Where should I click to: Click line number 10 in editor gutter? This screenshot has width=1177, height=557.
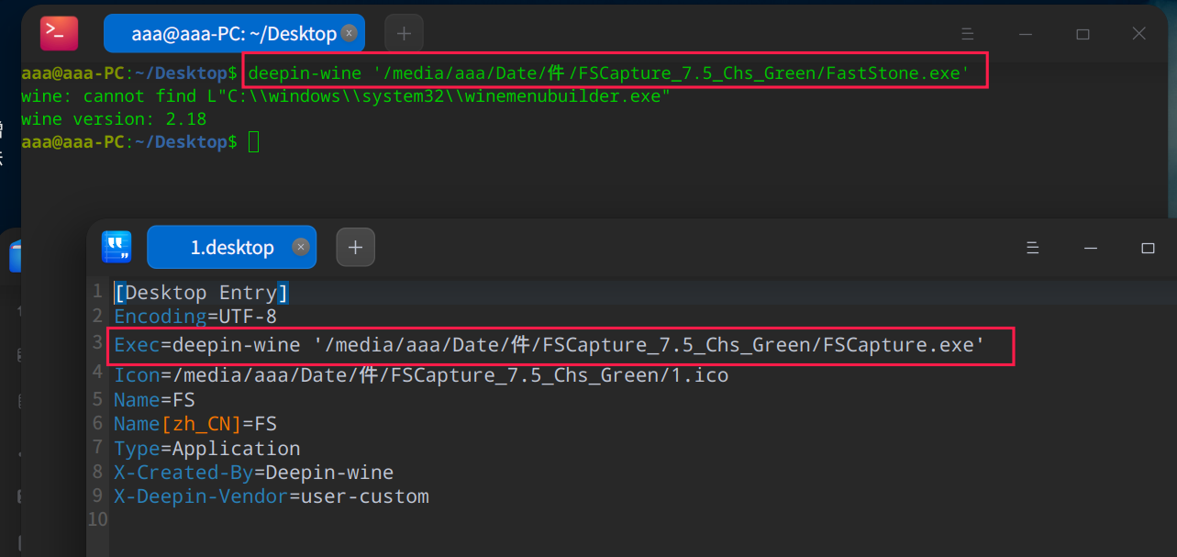[98, 519]
